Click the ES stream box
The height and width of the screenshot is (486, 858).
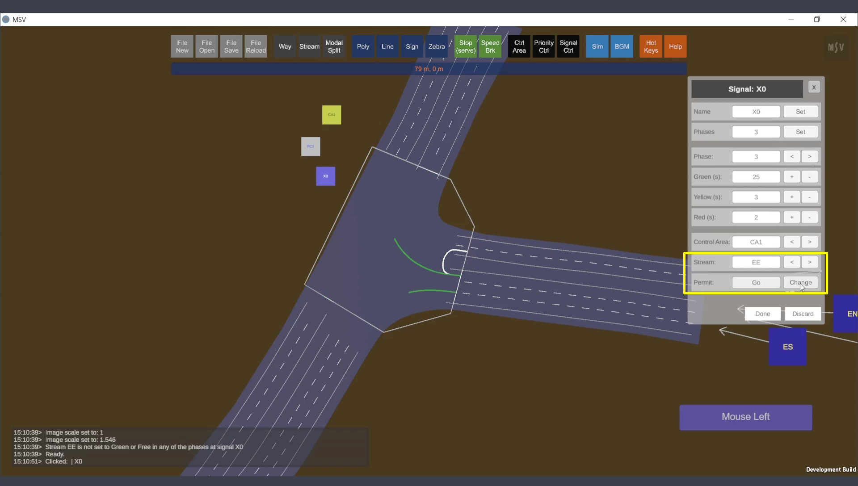pos(787,347)
